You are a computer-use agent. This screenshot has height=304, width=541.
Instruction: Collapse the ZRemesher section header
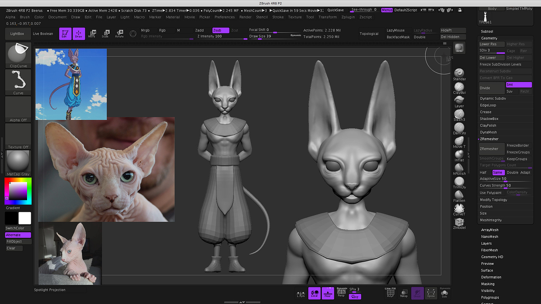[489, 139]
